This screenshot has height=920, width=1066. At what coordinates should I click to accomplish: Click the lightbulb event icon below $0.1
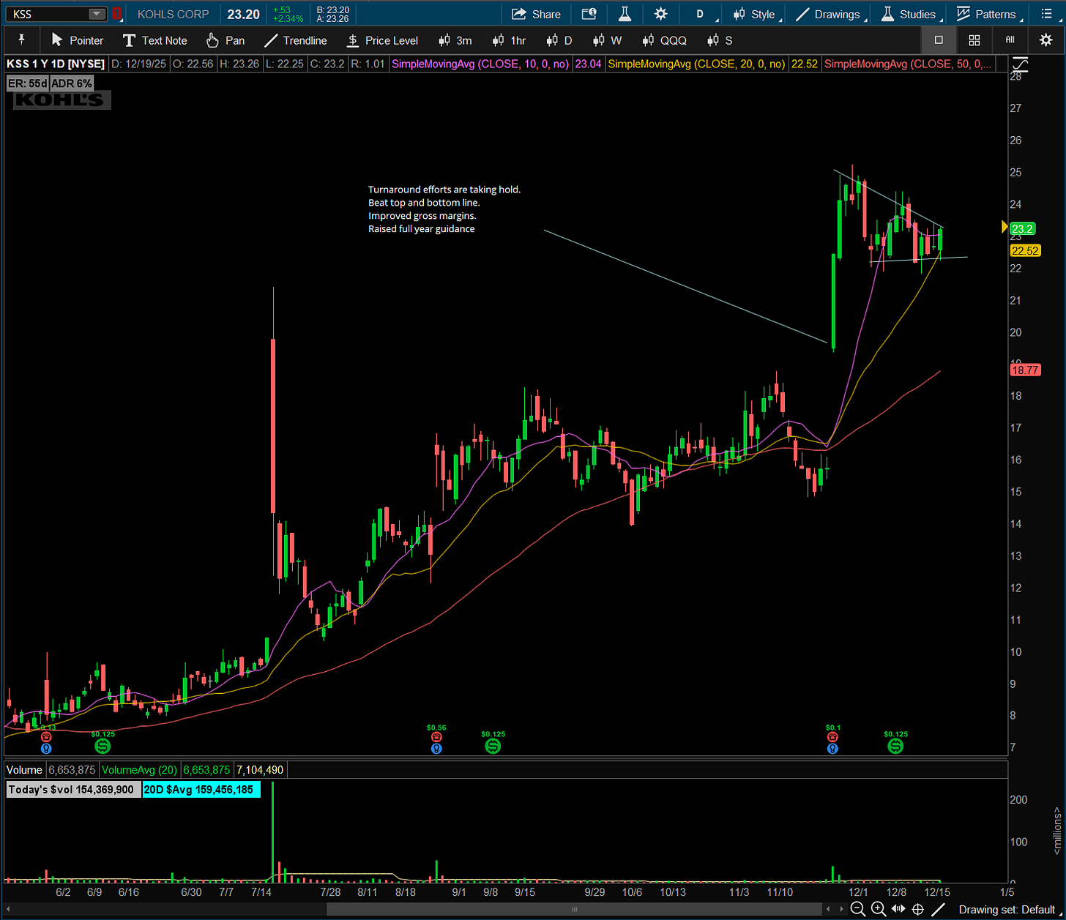[832, 749]
